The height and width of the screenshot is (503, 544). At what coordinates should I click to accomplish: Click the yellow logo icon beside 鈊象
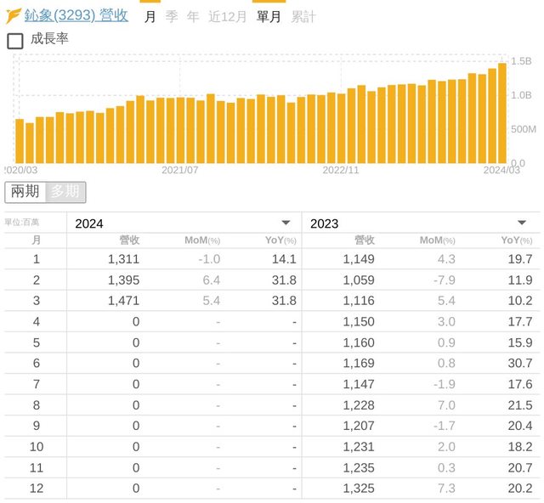coord(14,16)
